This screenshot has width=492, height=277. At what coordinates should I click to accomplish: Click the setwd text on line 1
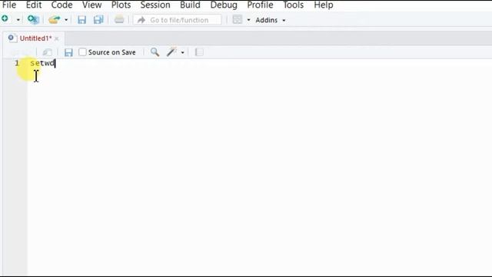42,63
